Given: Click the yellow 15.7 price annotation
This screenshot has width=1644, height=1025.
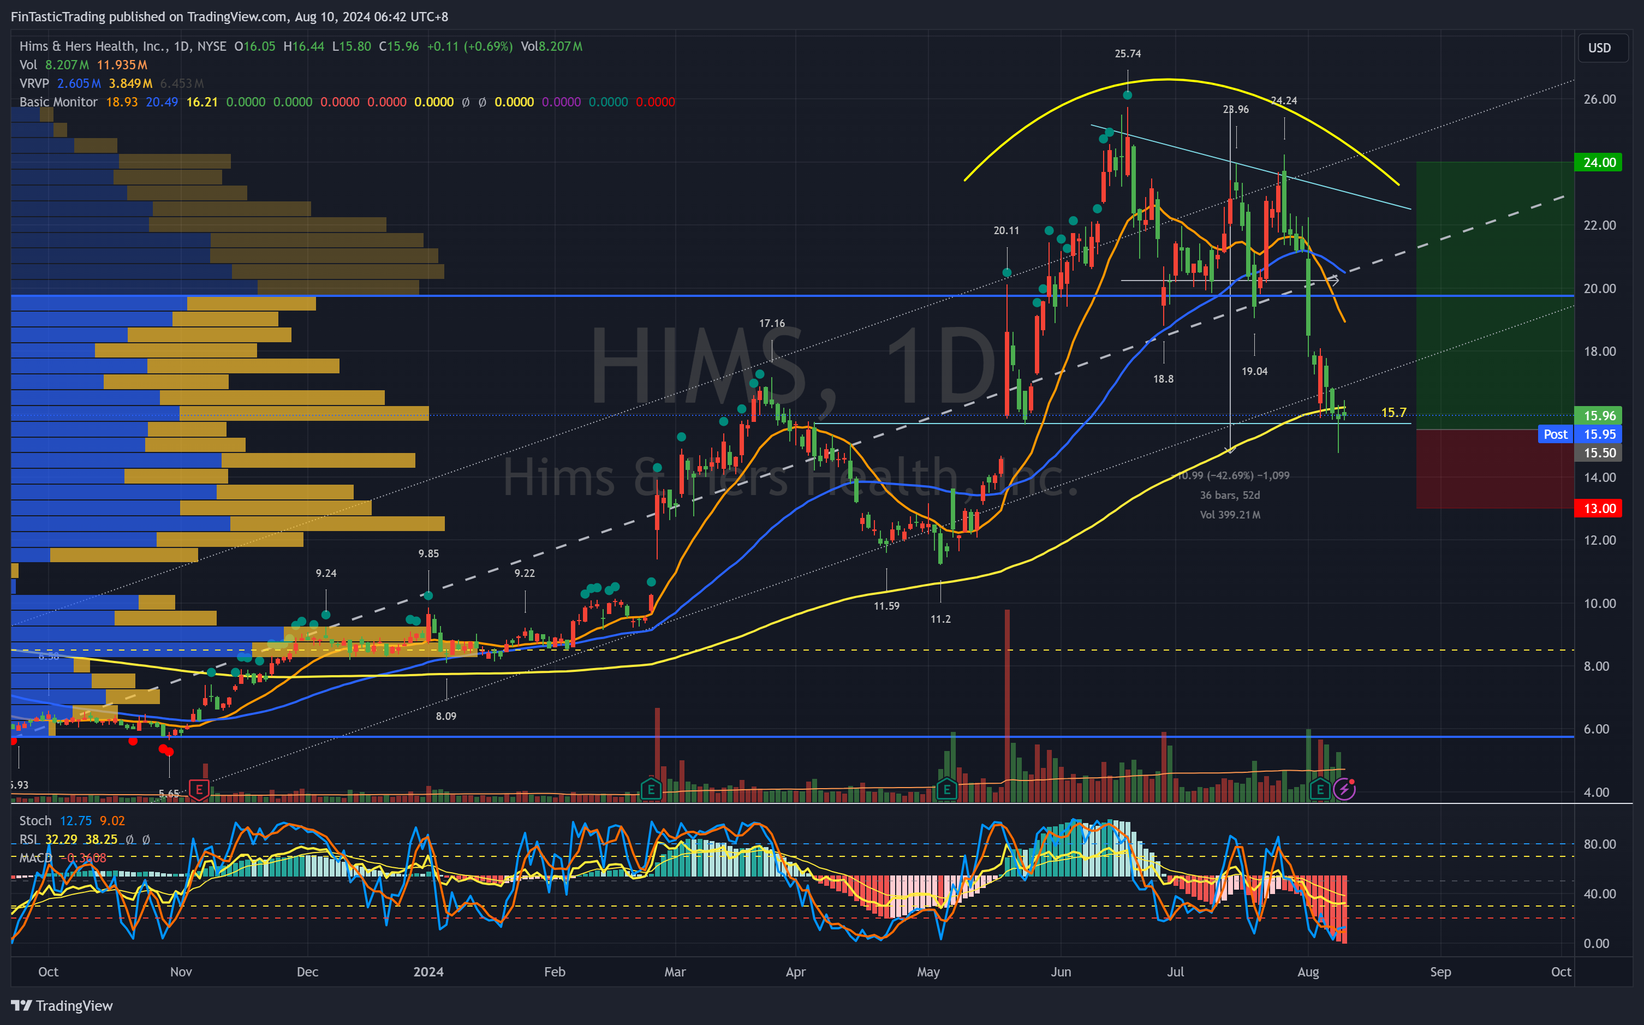Looking at the screenshot, I should 1393,412.
